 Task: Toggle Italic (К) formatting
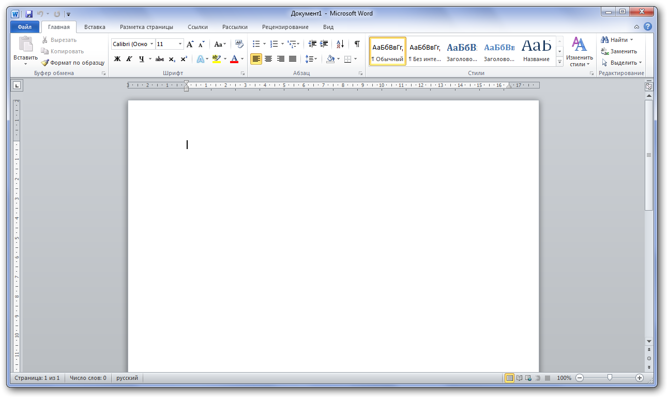(129, 59)
